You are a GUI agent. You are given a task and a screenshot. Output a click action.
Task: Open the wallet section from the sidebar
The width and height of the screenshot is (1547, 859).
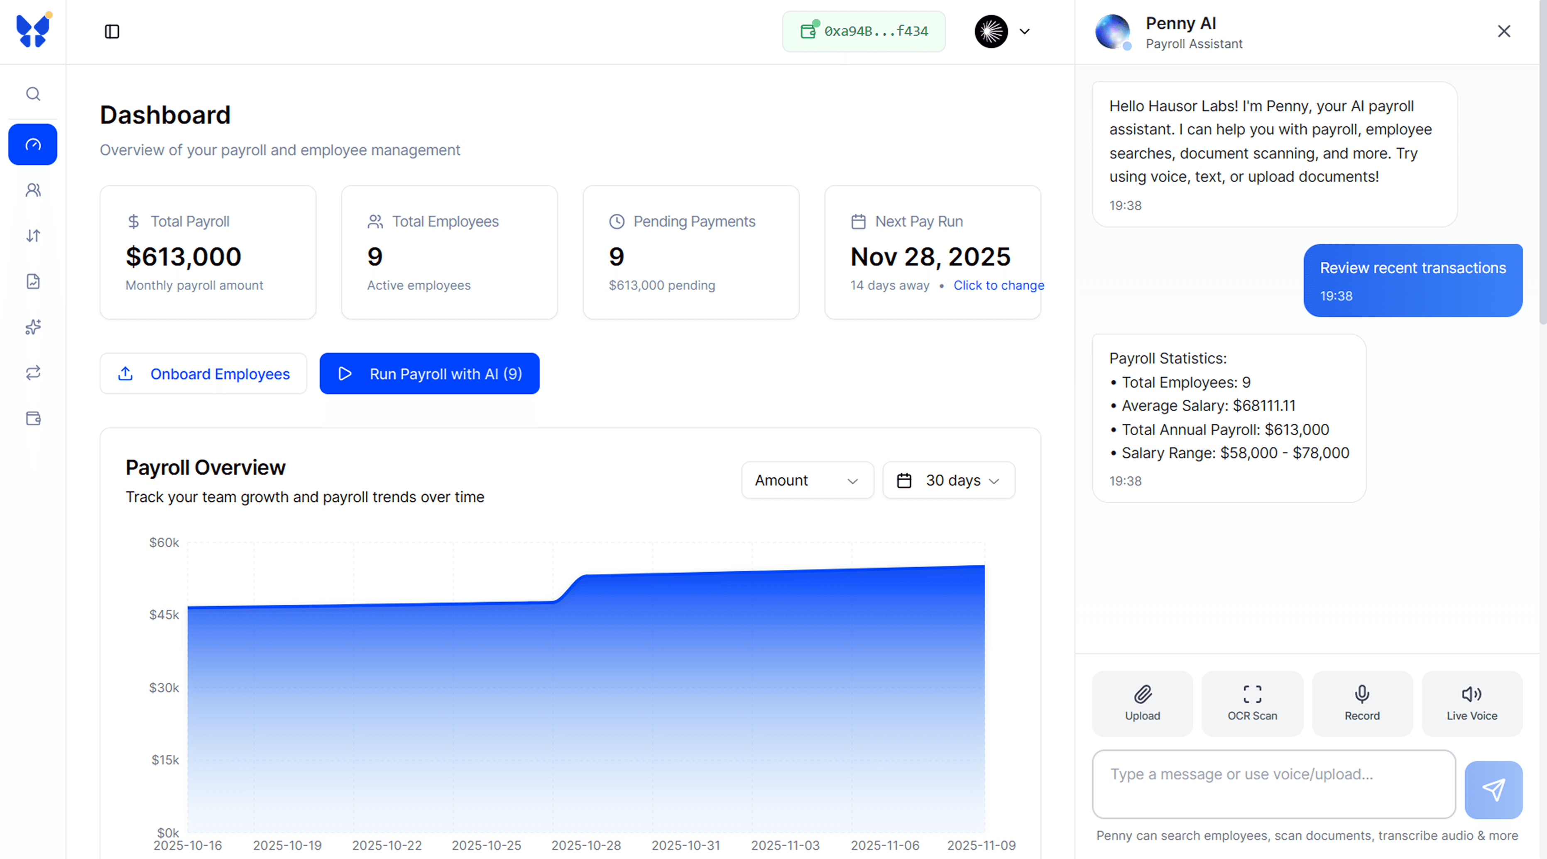32,418
